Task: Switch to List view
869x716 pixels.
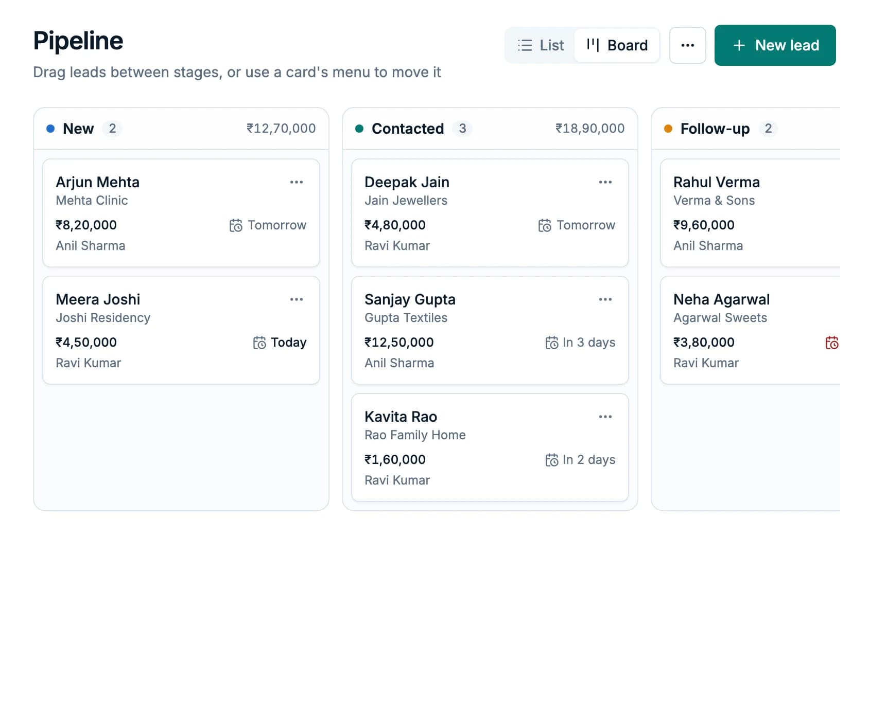Action: coord(541,45)
